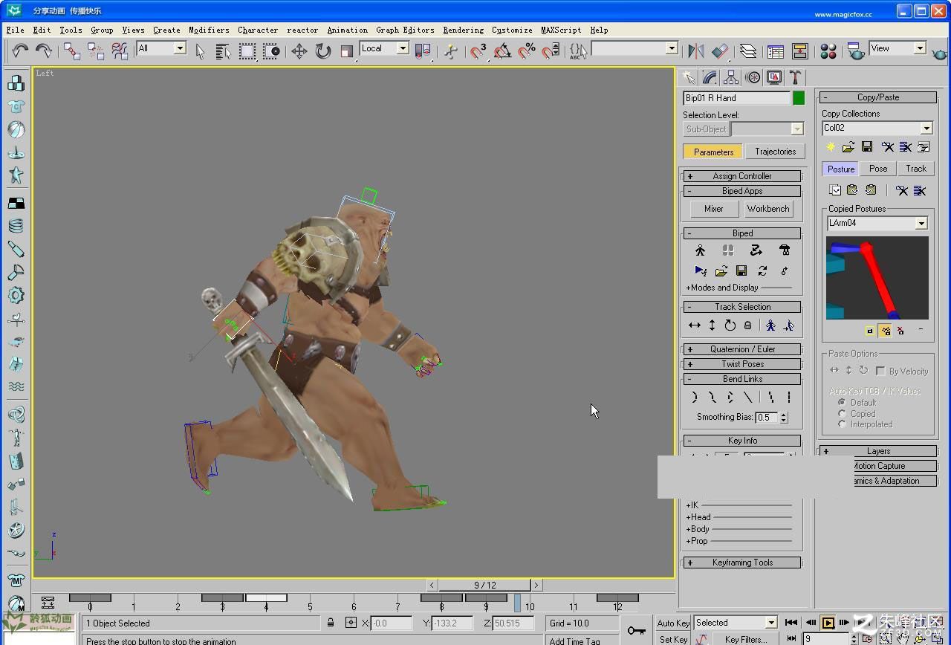Screen dimensions: 951x645
Task: Click the Biped Playback icon
Action: 700,270
